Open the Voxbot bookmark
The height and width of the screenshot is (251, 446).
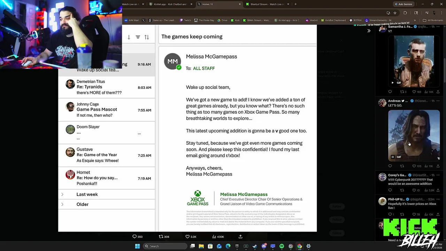click(x=312, y=20)
